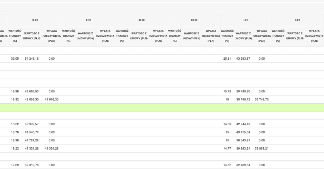Click 'Wartość transzy (%)' header under XII-20
The width and height of the screenshot is (324, 169).
(x=175, y=36)
